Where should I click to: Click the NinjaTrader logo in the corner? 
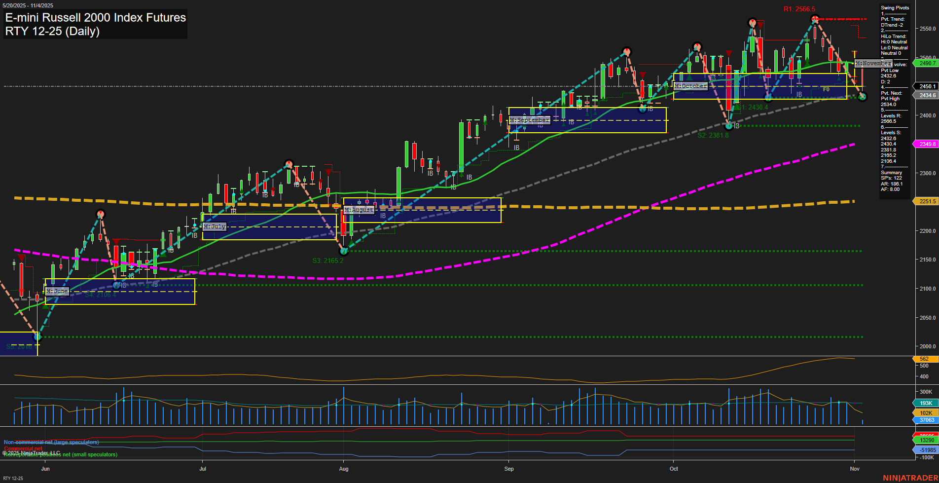909,478
